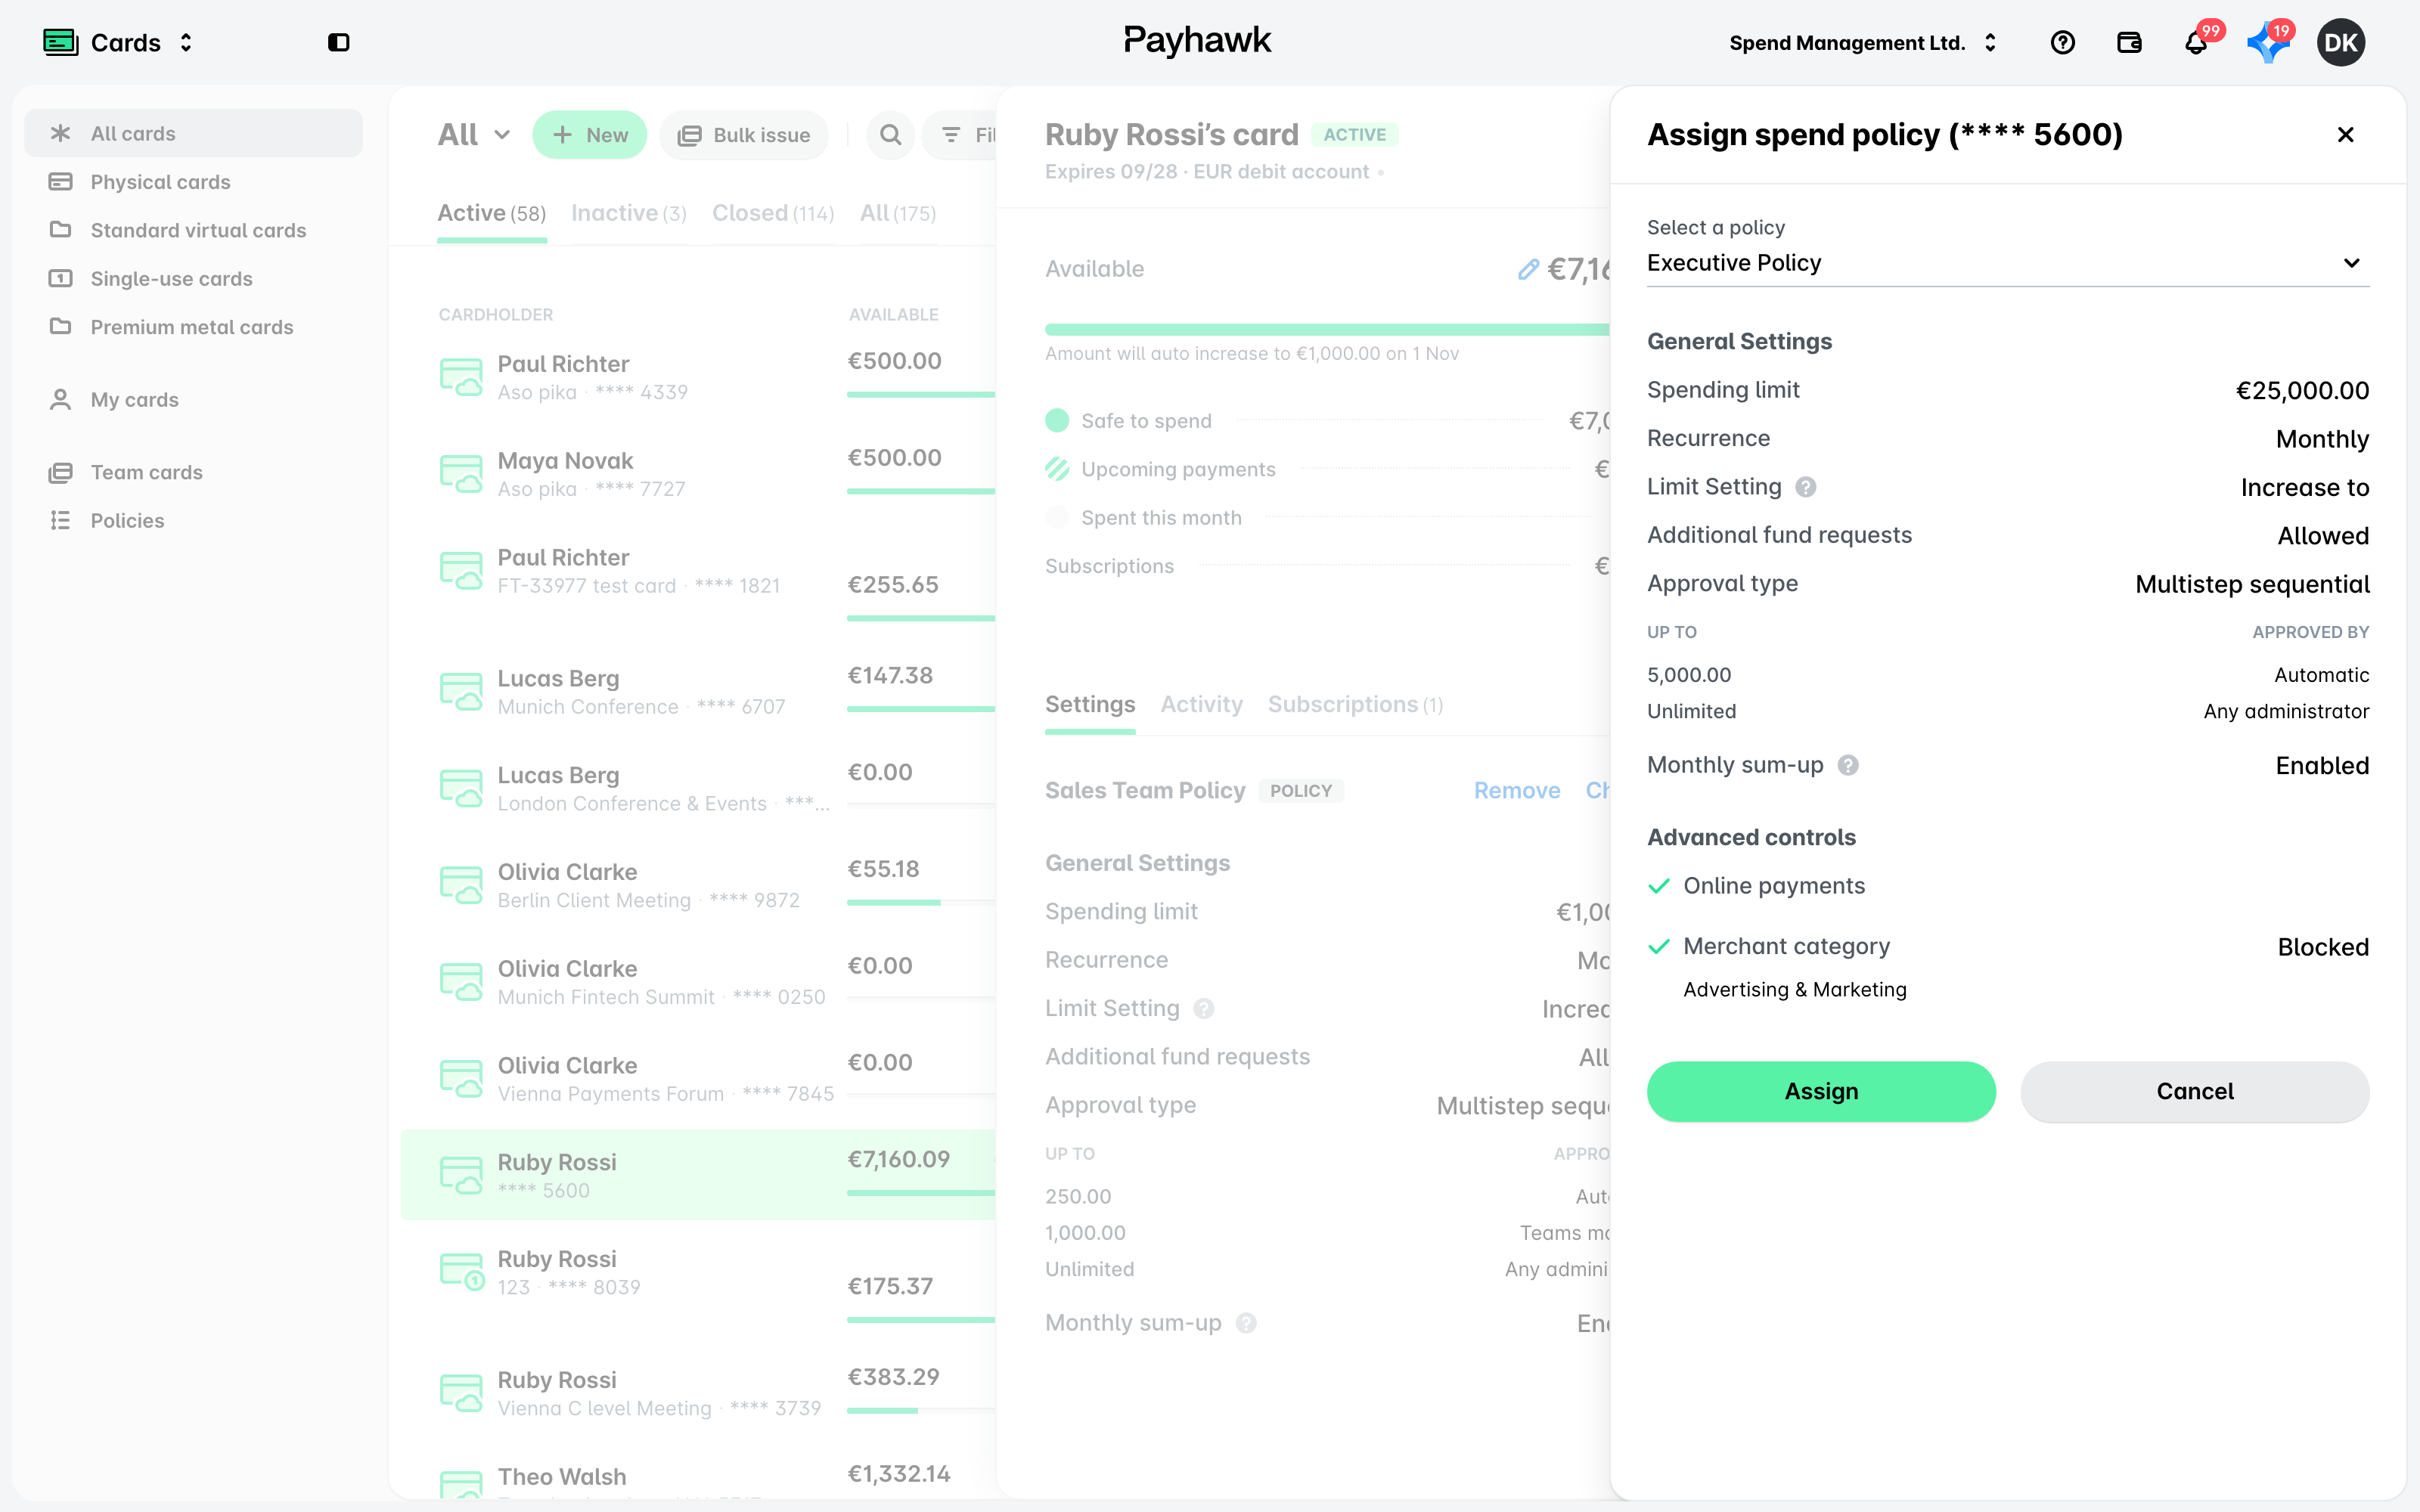This screenshot has width=2420, height=1512.
Task: Click Policies list icon in sidebar
Action: 60,520
